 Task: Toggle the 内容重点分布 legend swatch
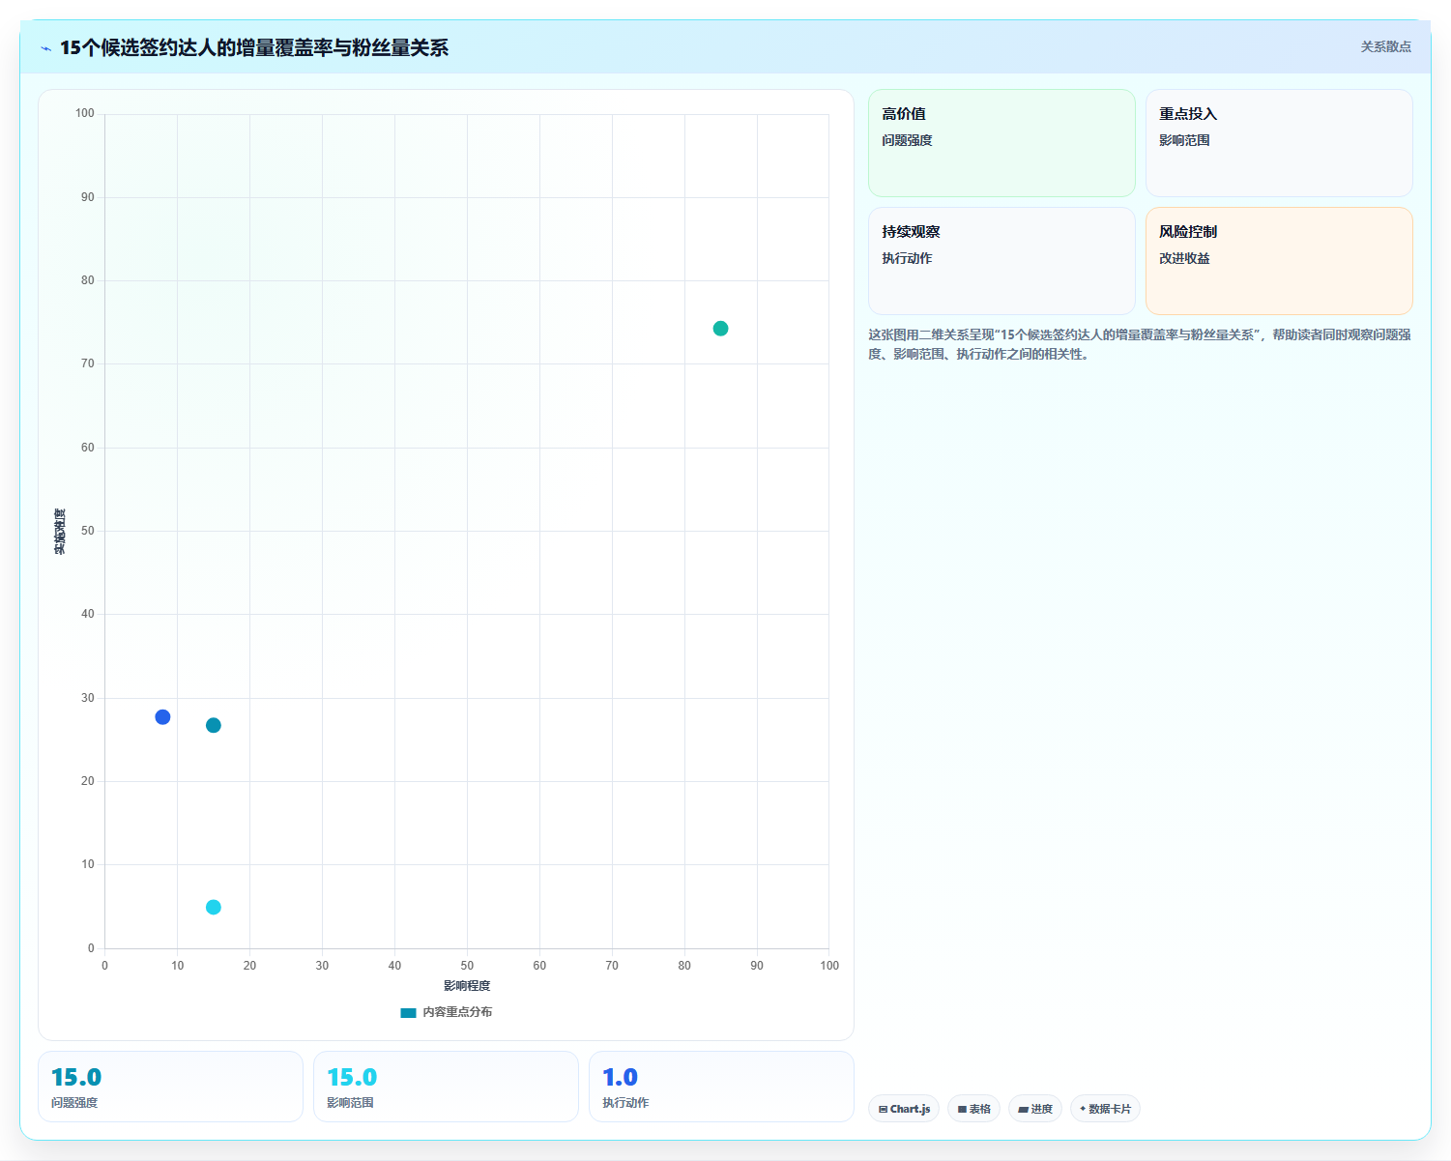tap(408, 1012)
